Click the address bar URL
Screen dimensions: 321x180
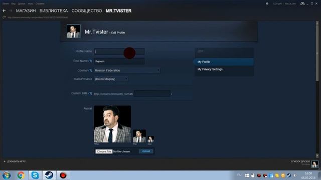pyautogui.click(x=38, y=17)
